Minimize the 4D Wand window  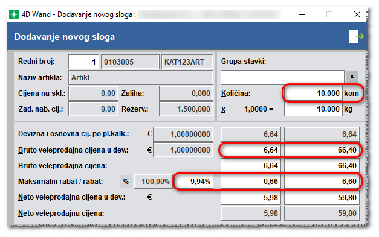(302, 14)
